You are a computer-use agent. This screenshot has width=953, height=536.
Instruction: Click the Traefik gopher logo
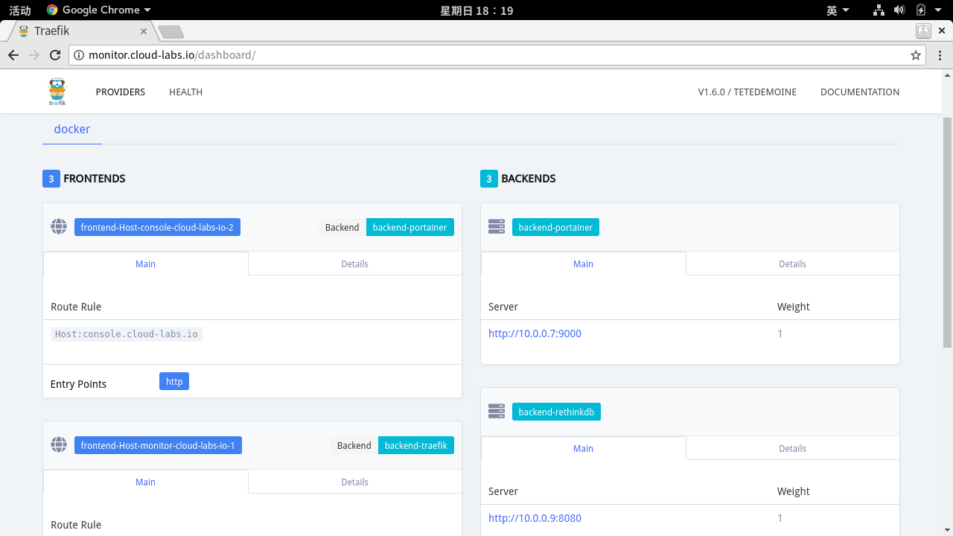click(57, 92)
